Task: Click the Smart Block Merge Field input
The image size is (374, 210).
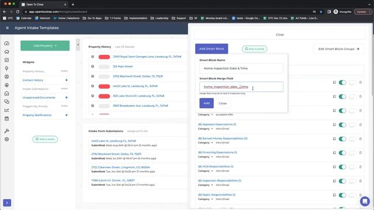Action: [x=241, y=87]
